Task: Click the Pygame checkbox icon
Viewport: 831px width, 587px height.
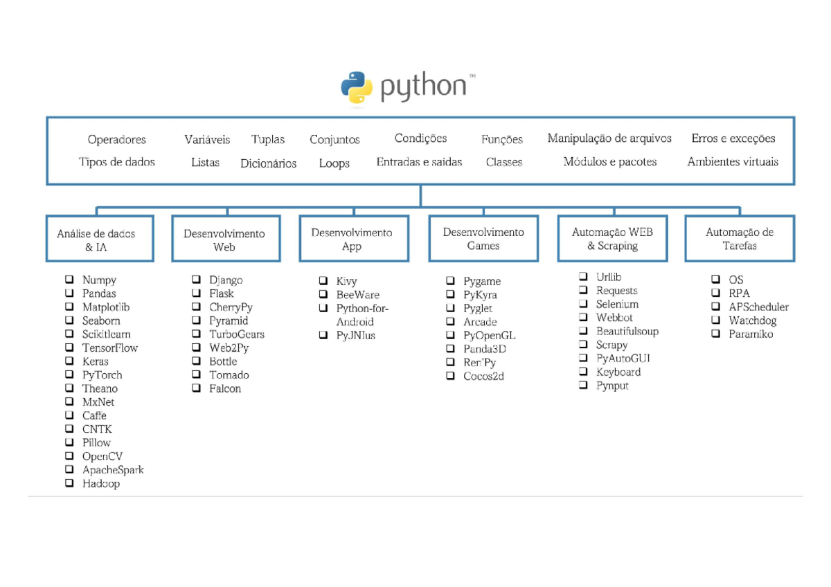Action: (449, 281)
